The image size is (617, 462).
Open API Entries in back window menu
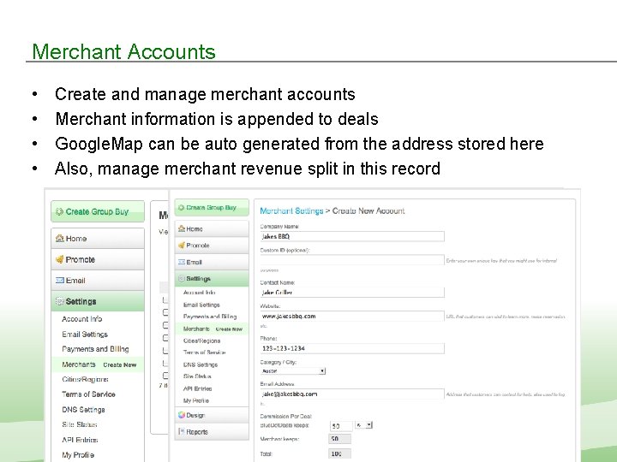tap(80, 440)
